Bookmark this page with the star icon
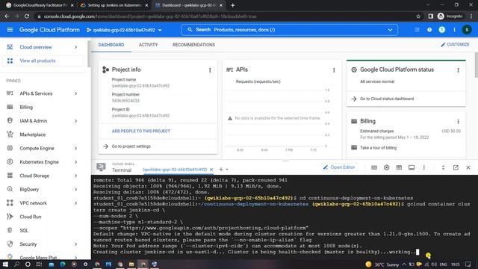Viewport: 478px width, 269px height. [418, 16]
